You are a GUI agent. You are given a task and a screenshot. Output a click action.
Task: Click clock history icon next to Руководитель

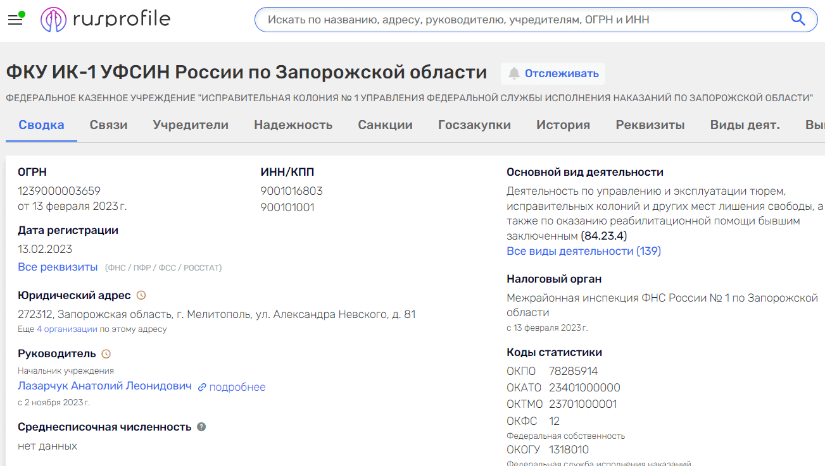(106, 353)
